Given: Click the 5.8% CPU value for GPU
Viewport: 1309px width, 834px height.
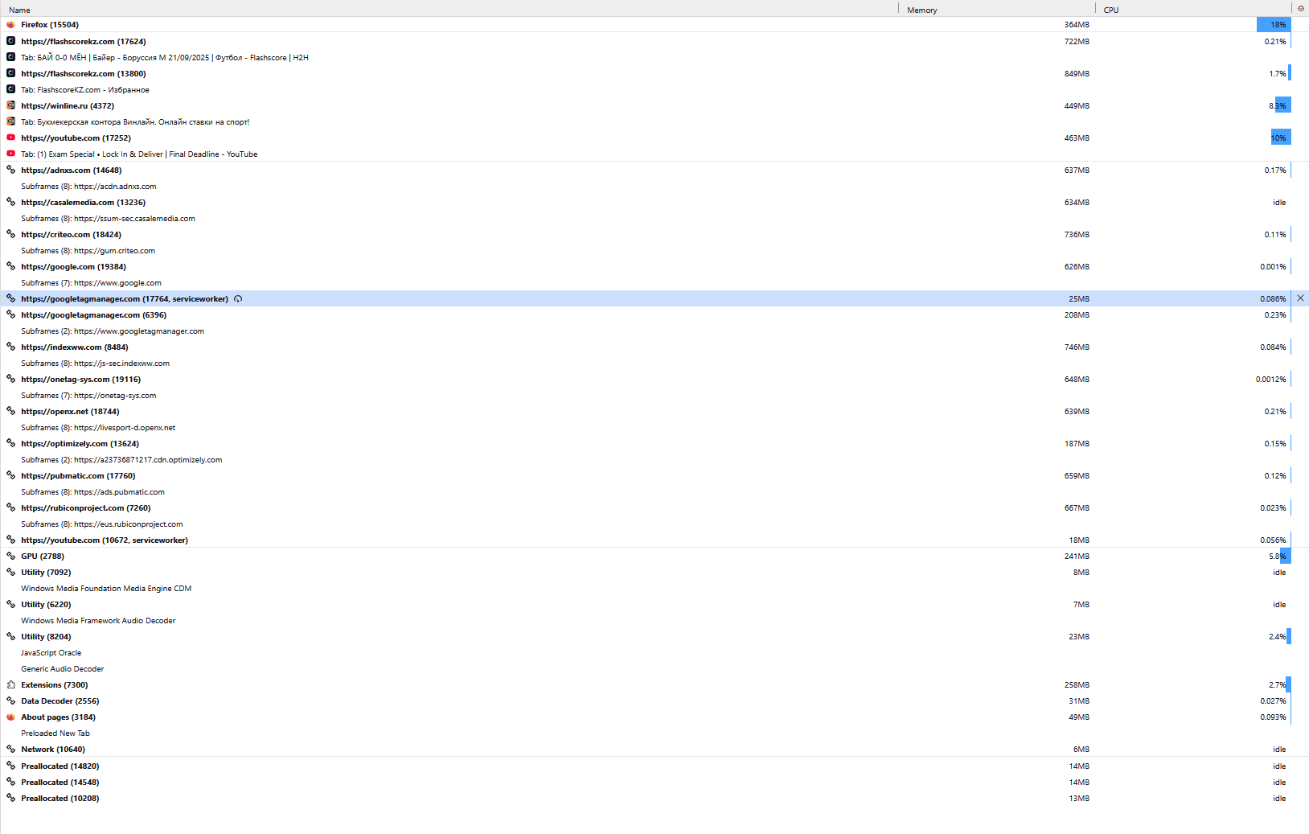Looking at the screenshot, I should pyautogui.click(x=1278, y=556).
